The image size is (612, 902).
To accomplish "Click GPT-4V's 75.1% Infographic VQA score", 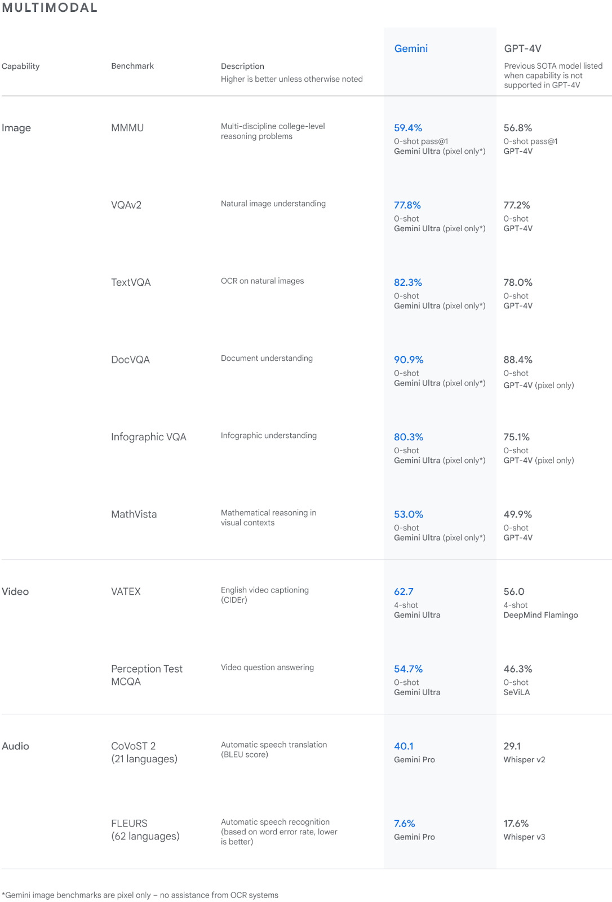I will click(516, 437).
